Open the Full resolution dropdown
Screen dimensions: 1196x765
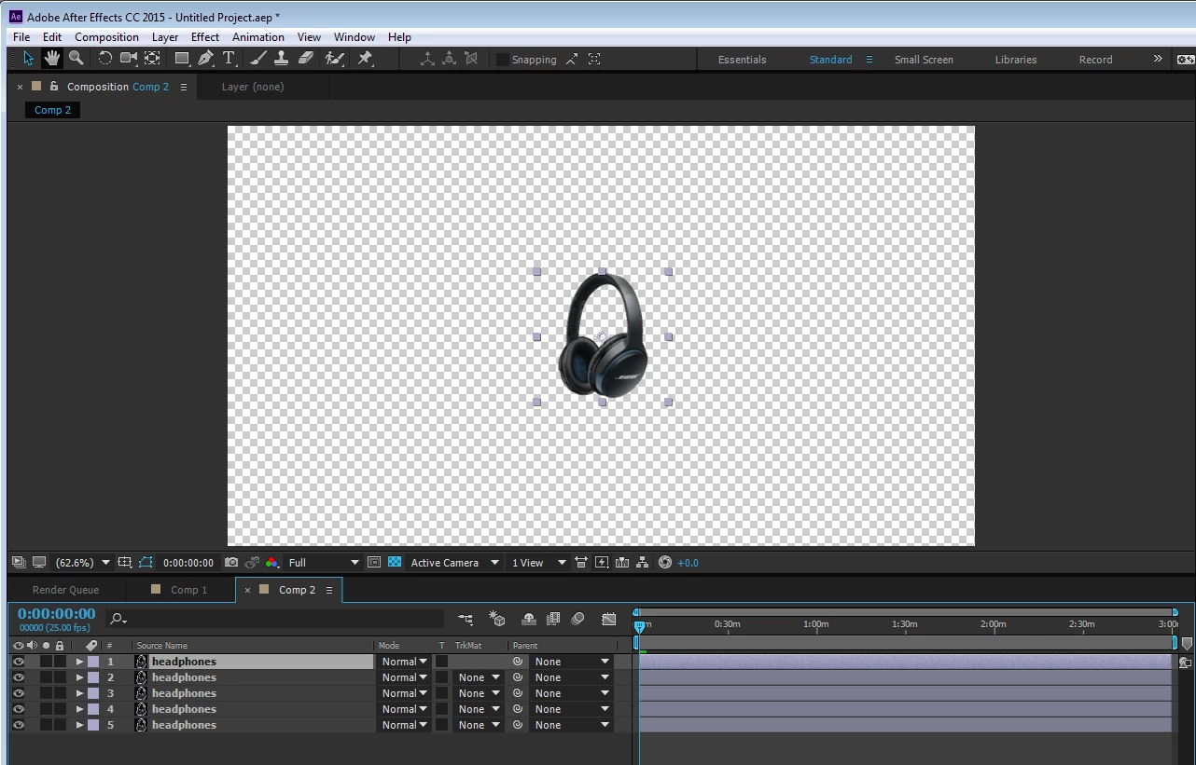324,563
